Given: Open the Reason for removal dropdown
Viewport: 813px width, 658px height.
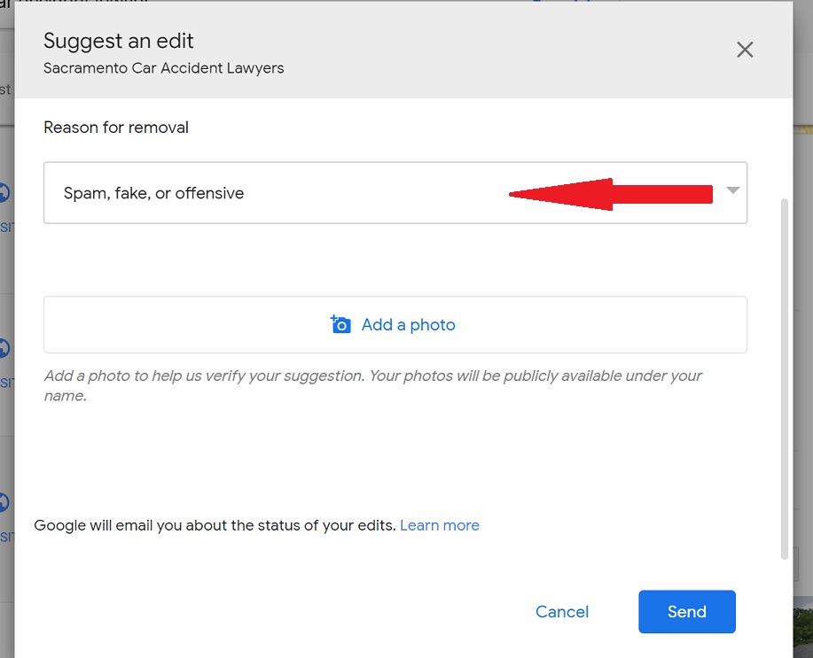Looking at the screenshot, I should 395,193.
